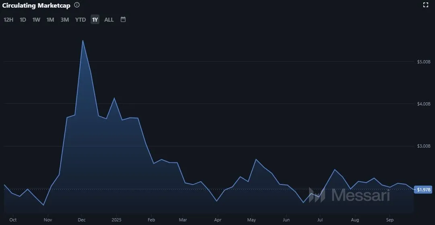Show ALL historical data
The height and width of the screenshot is (225, 435).
point(109,20)
